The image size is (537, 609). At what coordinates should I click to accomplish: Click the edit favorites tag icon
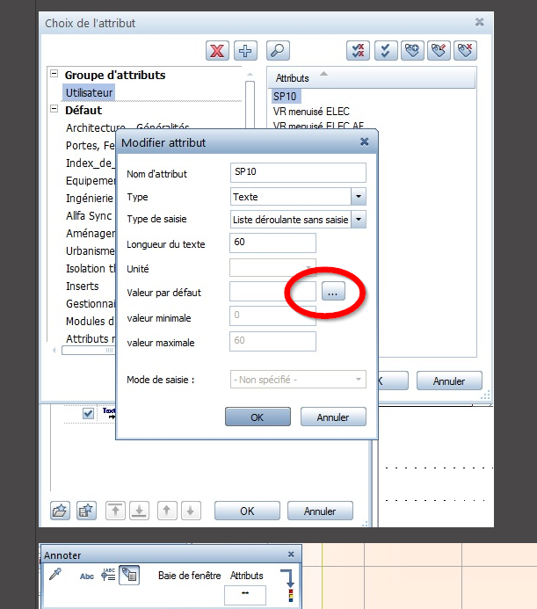(x=439, y=50)
